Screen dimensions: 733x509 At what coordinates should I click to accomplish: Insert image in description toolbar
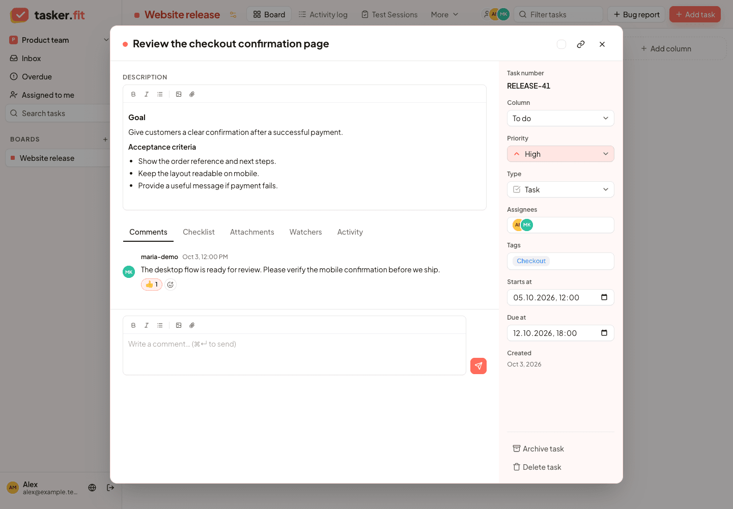(179, 94)
